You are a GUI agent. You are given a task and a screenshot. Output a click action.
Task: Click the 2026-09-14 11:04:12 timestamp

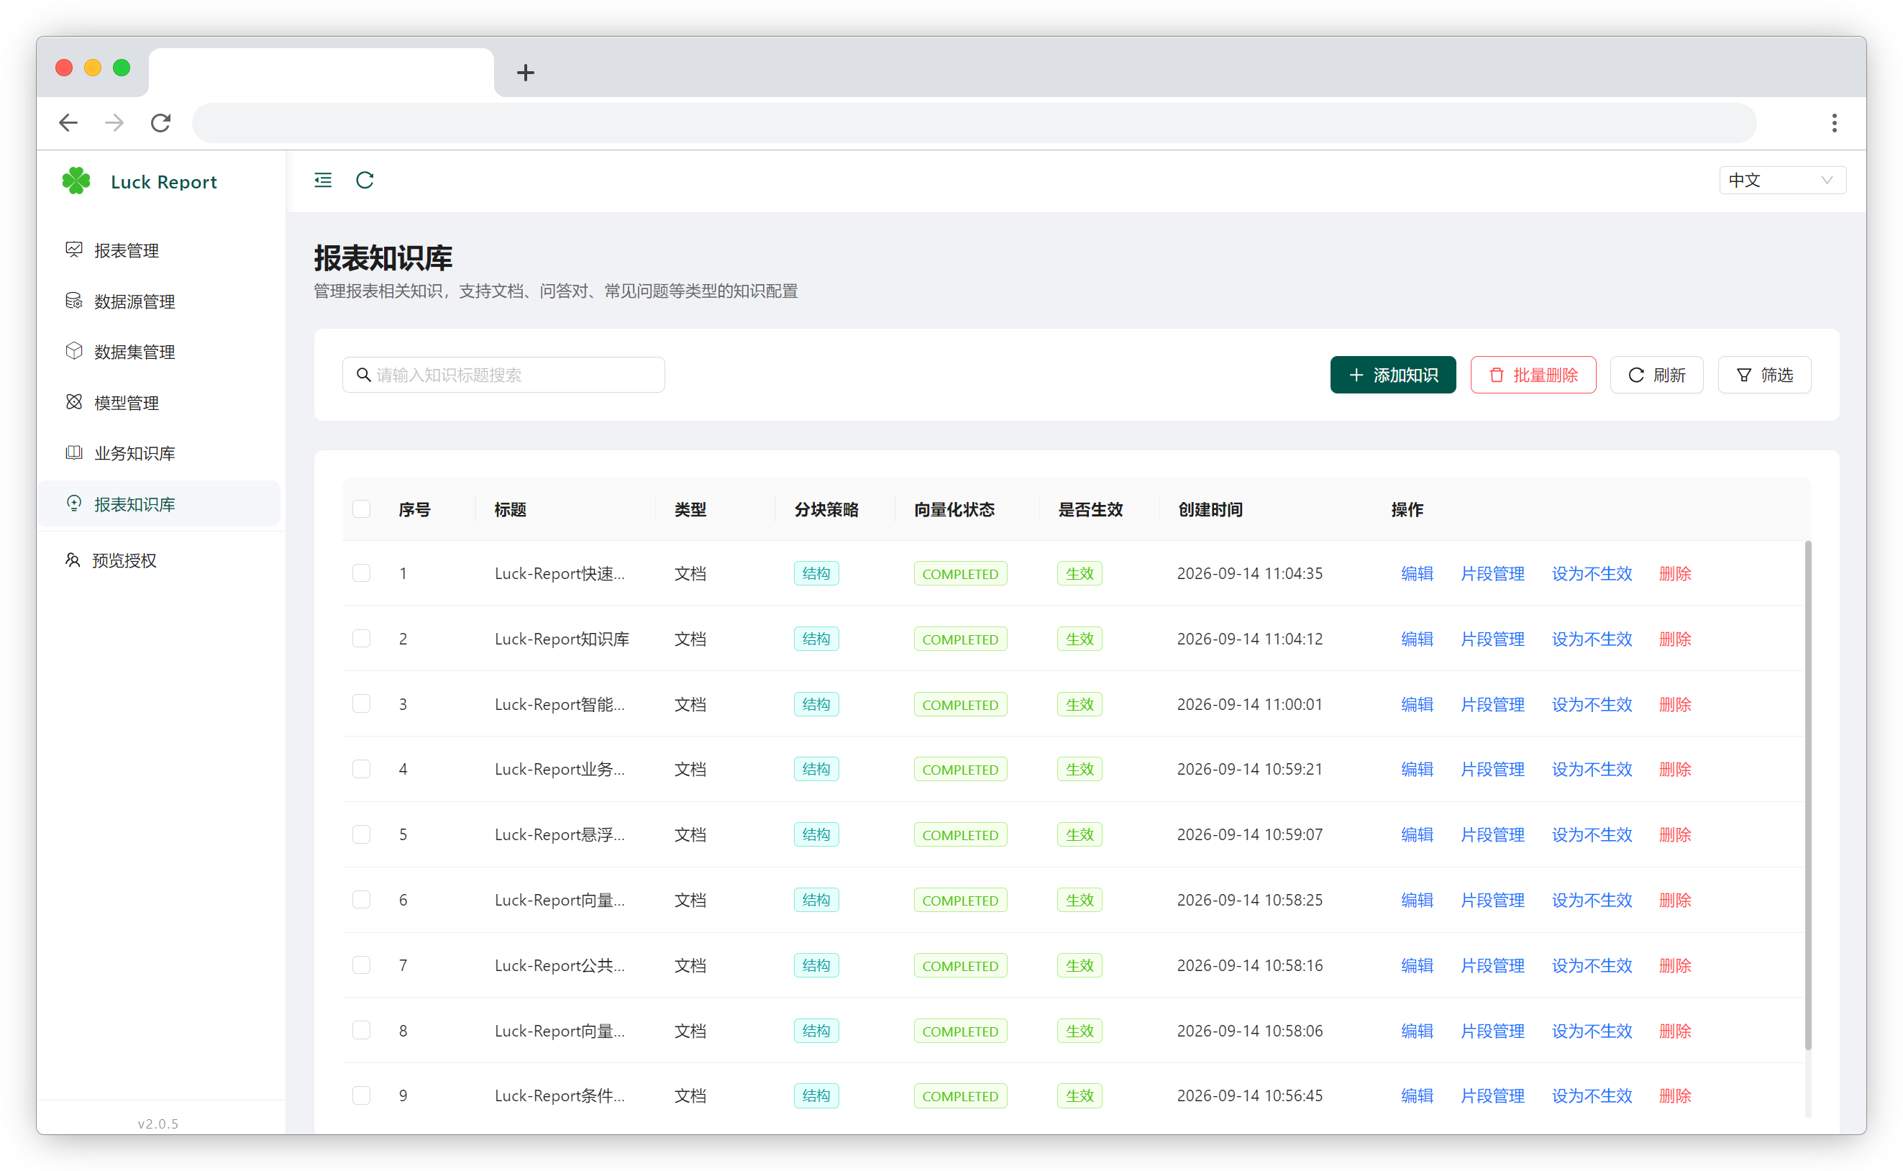(x=1249, y=639)
